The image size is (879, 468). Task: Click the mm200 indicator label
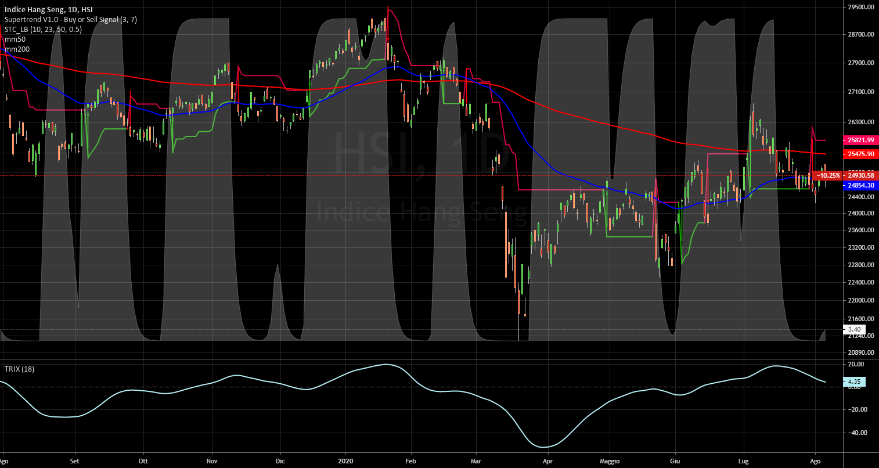(16, 49)
